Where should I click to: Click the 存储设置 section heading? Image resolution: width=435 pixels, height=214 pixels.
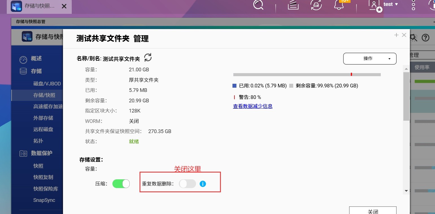tap(91, 160)
